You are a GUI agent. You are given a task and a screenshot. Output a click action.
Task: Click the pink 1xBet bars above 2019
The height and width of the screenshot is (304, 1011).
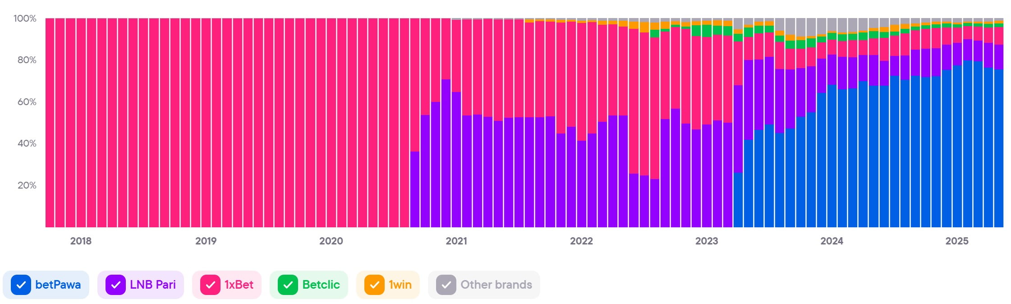206,122
